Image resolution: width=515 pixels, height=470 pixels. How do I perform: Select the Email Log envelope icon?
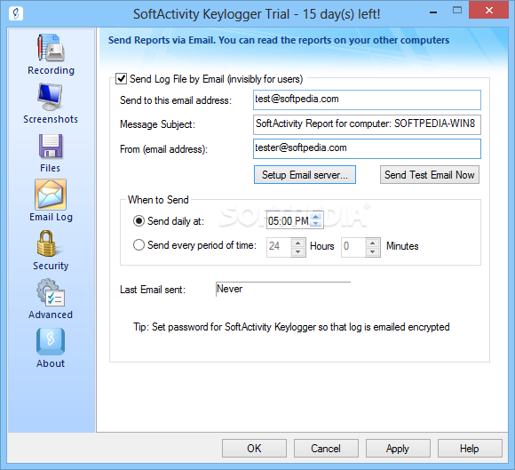51,195
